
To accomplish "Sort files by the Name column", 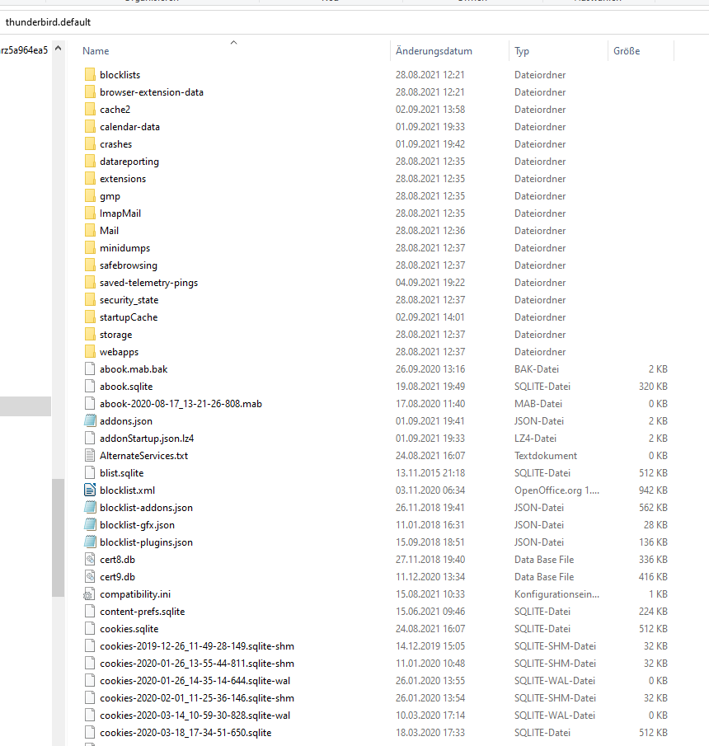I will pyautogui.click(x=96, y=51).
